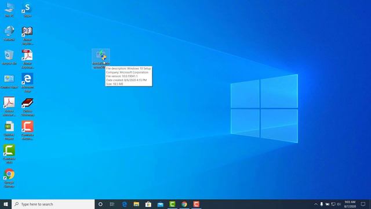Switch to orange Camtasia recorder on the taskbar

197,204
